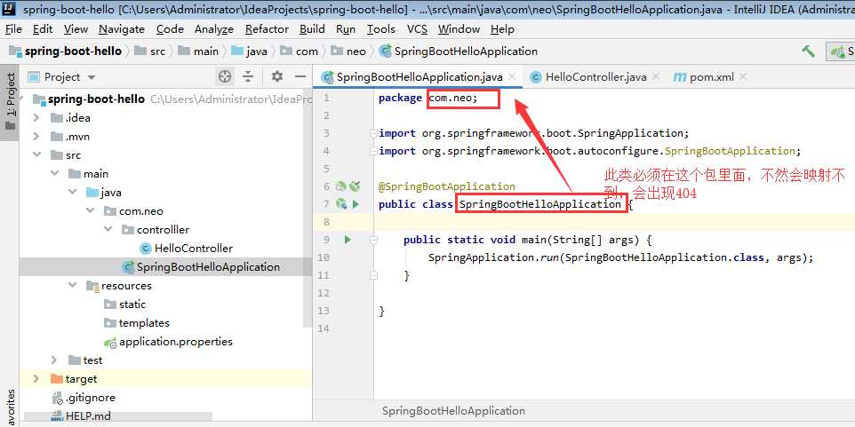This screenshot has width=855, height=427.
Task: Close the pom.xml tab
Action: 743,77
